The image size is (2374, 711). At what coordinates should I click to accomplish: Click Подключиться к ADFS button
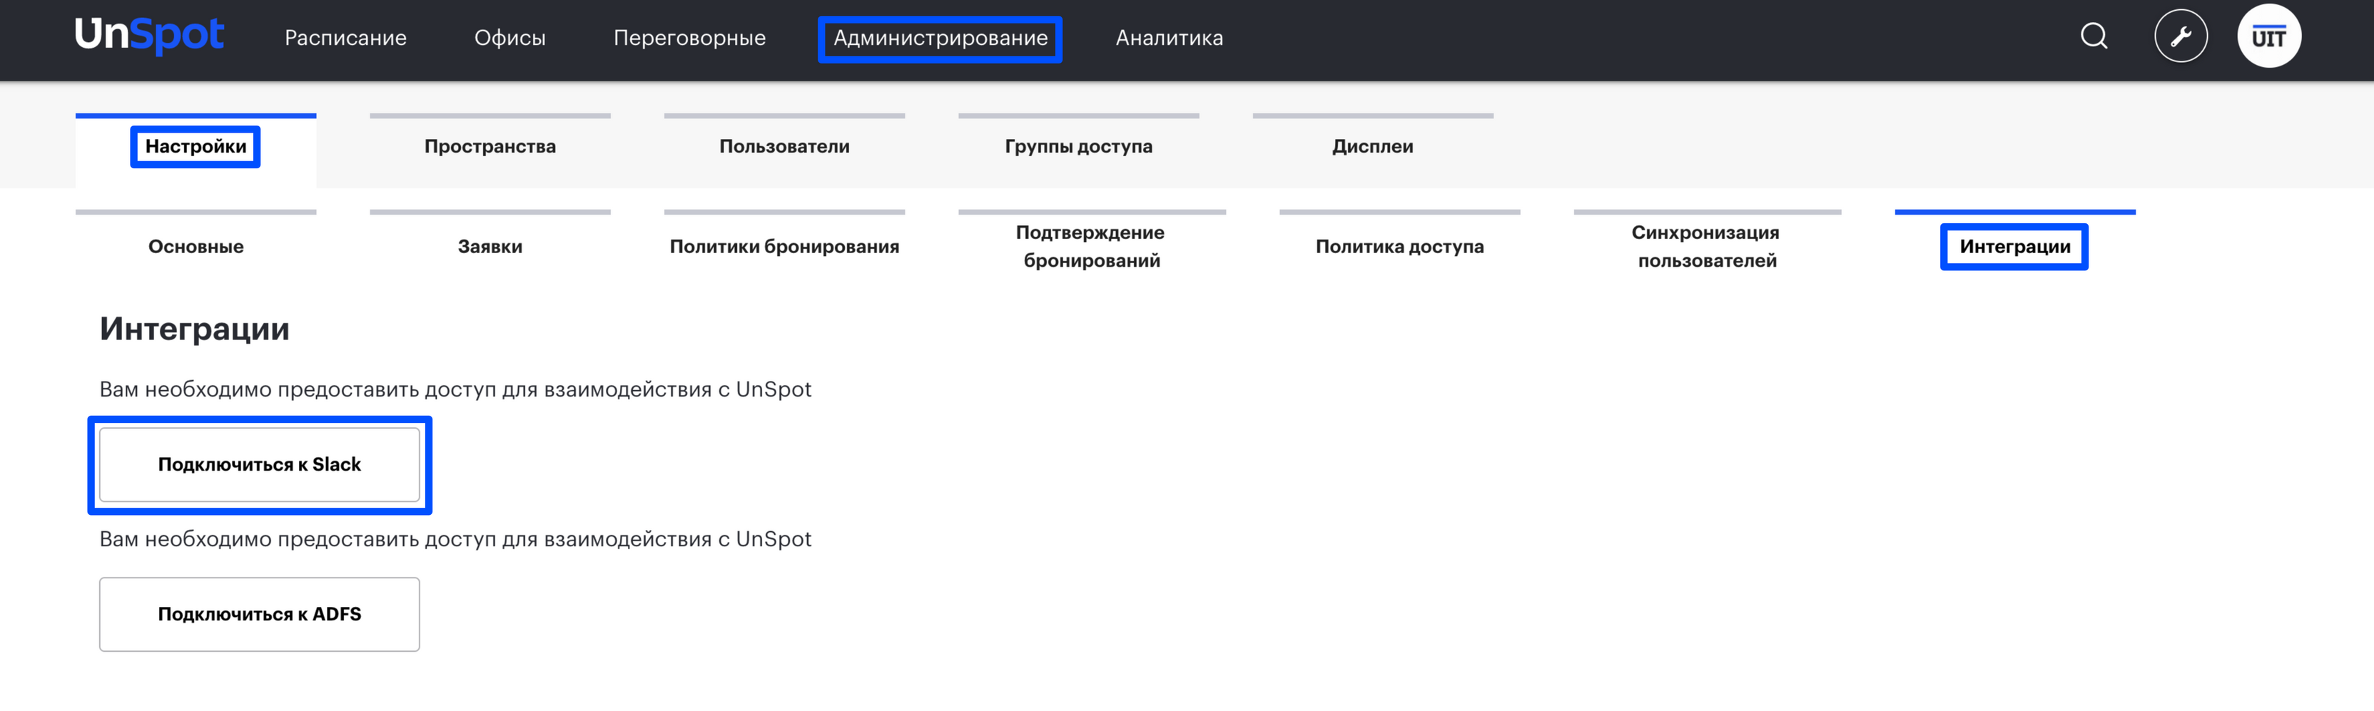pos(259,614)
